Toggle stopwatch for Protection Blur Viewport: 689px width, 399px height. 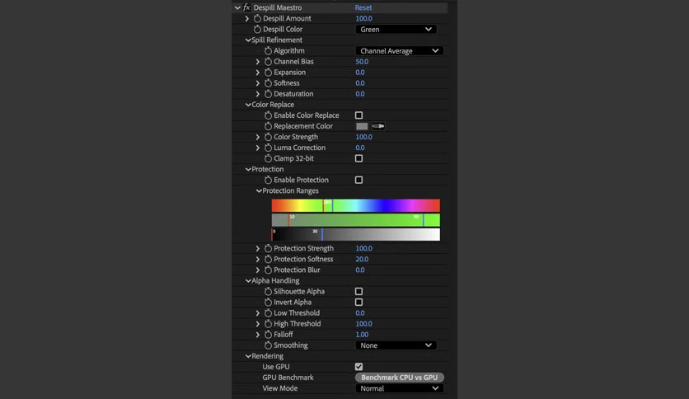pyautogui.click(x=268, y=270)
